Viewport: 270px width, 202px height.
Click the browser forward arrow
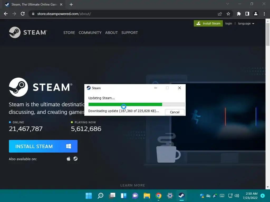pos(14,14)
